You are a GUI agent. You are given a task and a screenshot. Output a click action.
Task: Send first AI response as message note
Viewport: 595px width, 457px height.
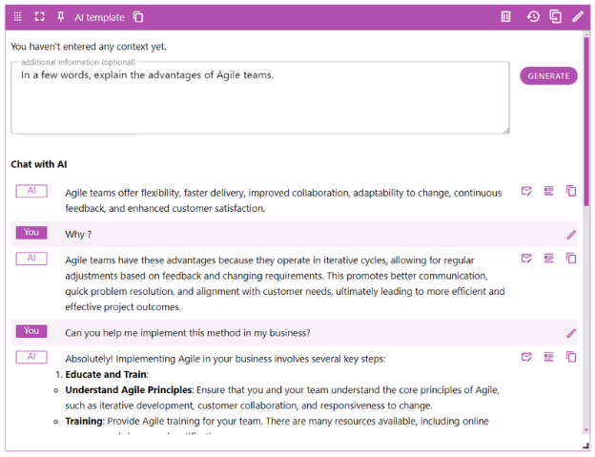[526, 191]
